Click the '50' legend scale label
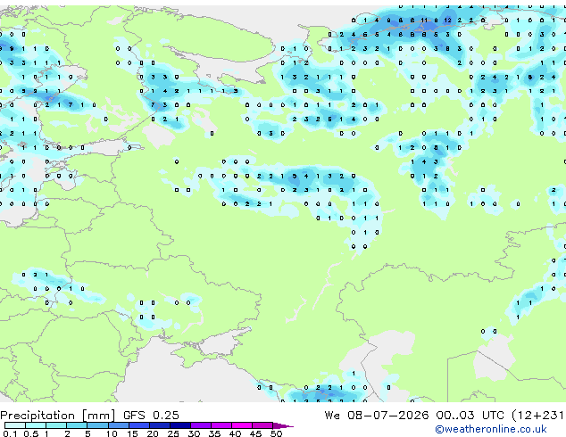Viewport: 566px width, 437px height. (276, 433)
